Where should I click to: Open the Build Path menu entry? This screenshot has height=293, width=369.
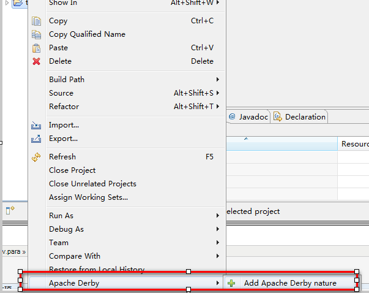pos(127,80)
